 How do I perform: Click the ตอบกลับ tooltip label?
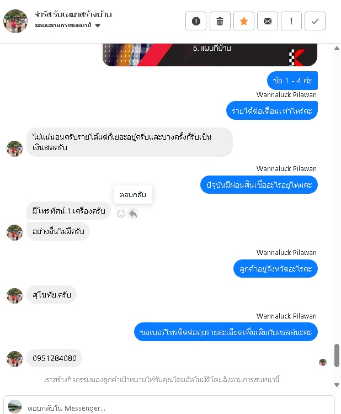click(133, 195)
